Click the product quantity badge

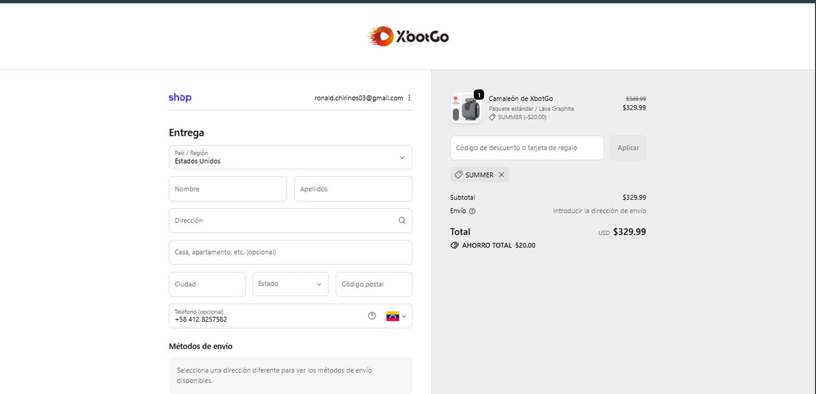click(479, 95)
